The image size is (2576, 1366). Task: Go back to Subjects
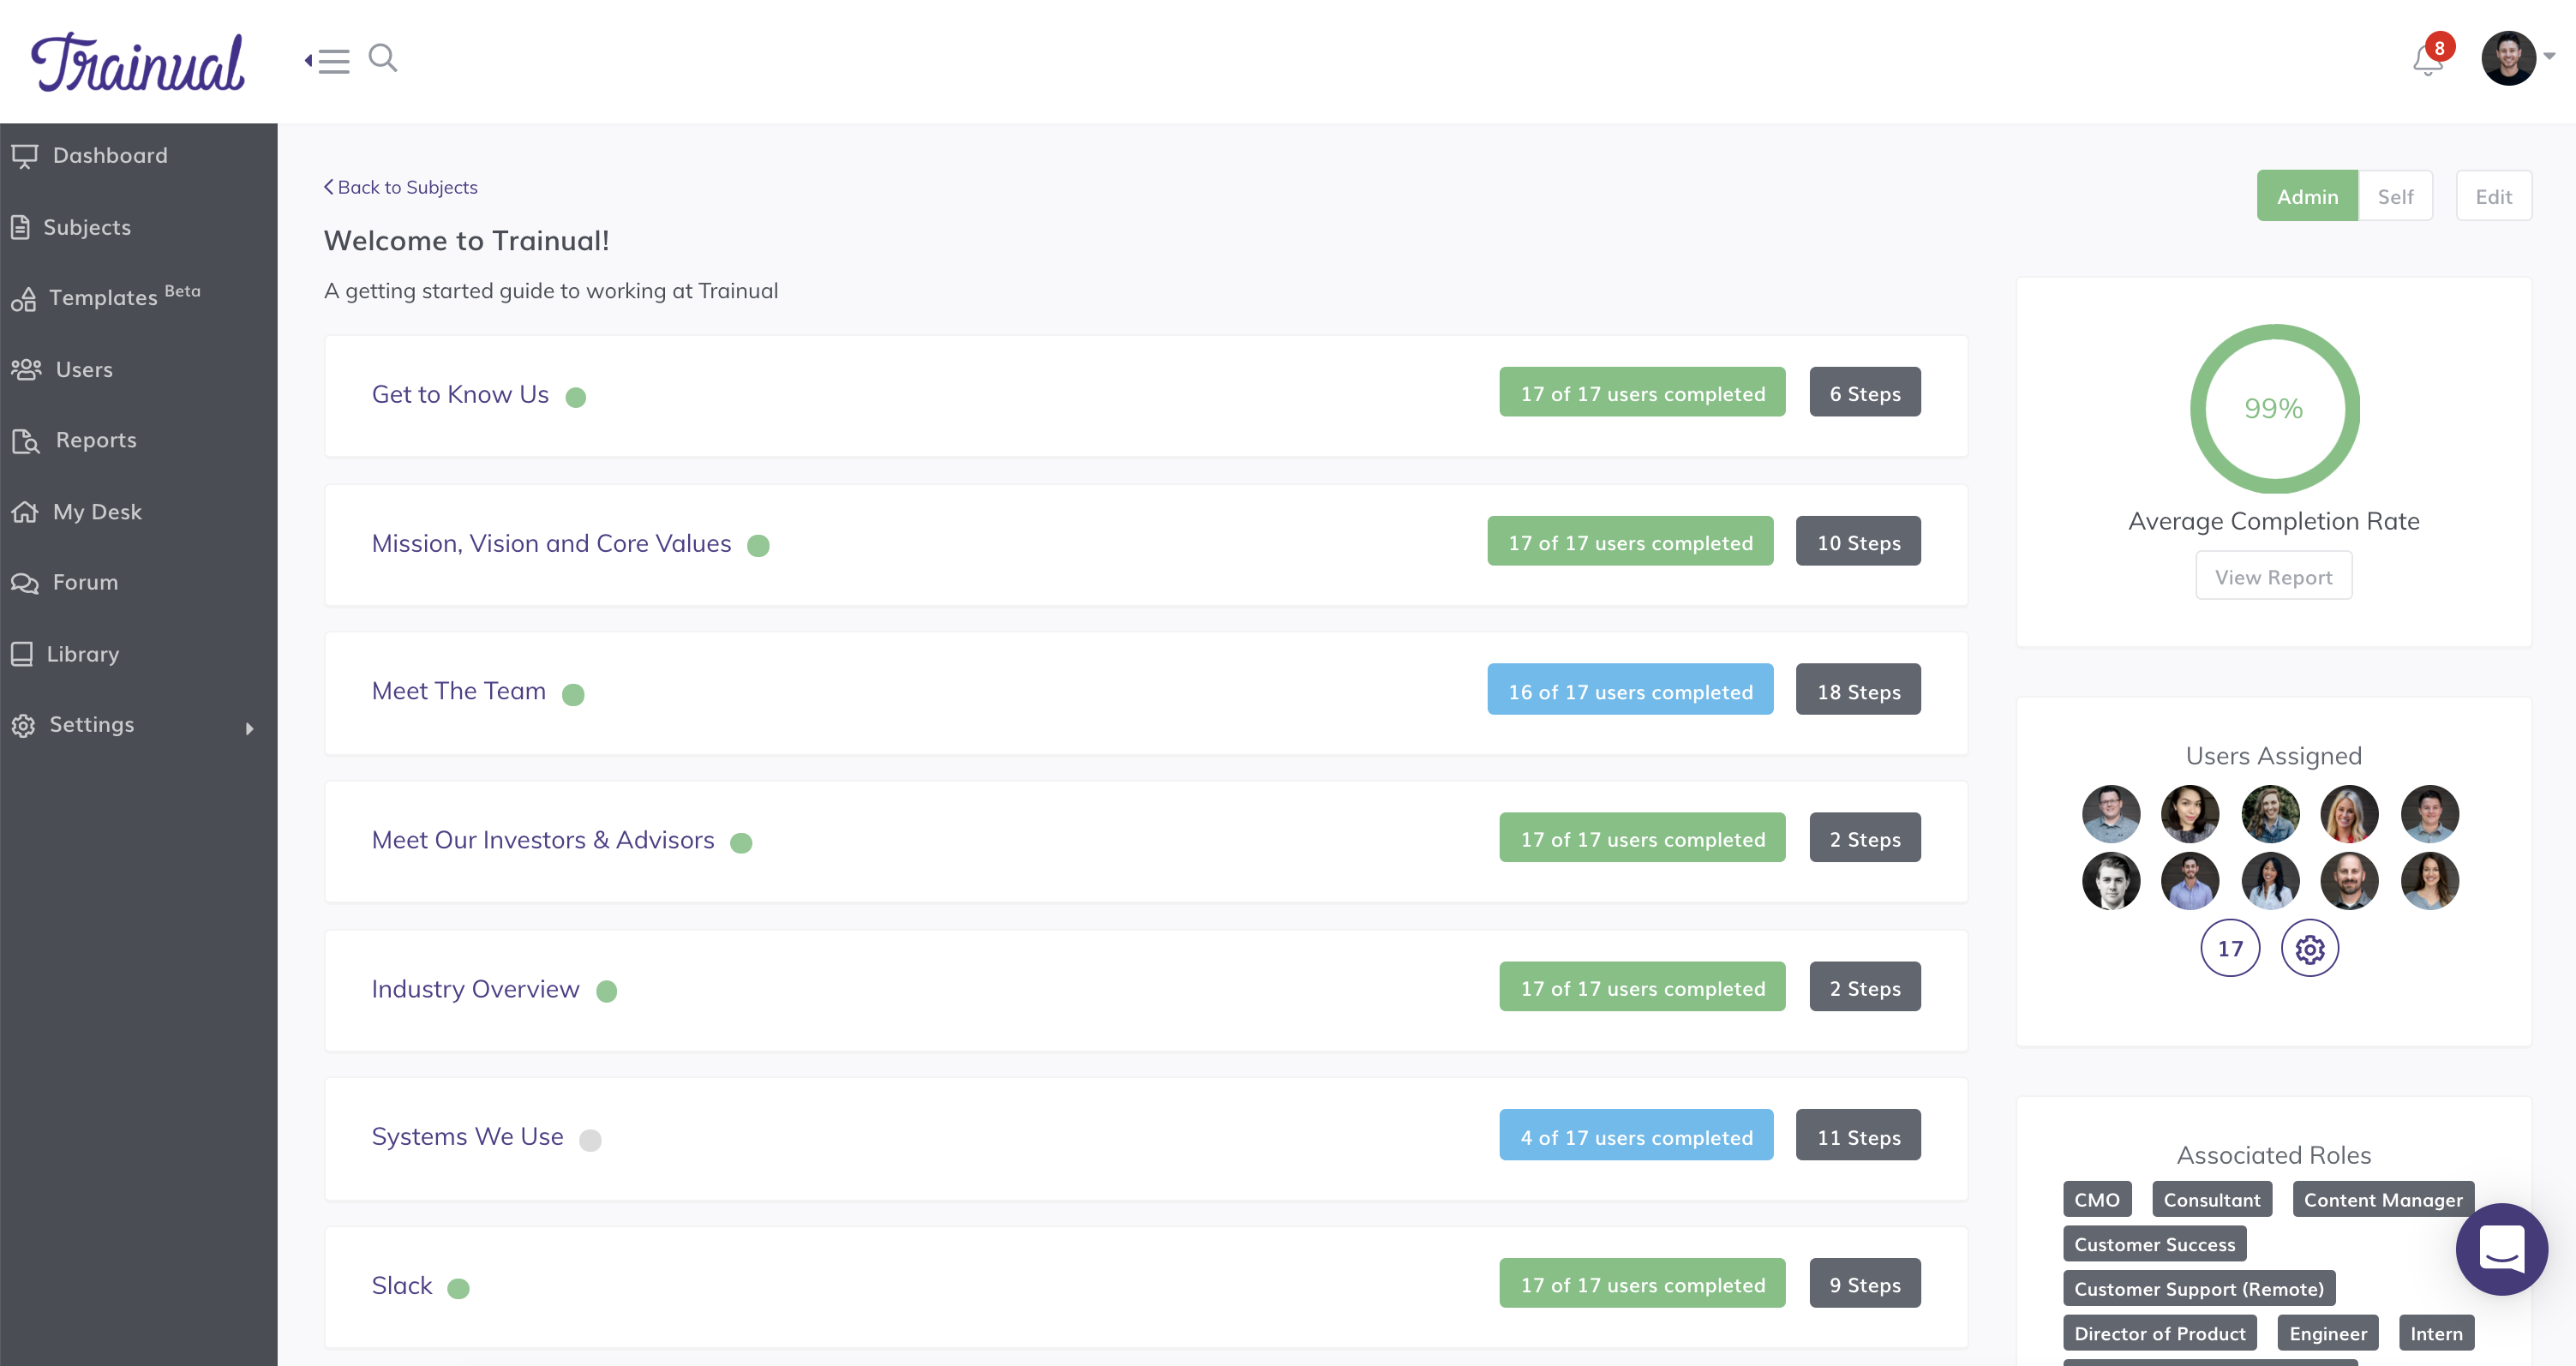(400, 187)
